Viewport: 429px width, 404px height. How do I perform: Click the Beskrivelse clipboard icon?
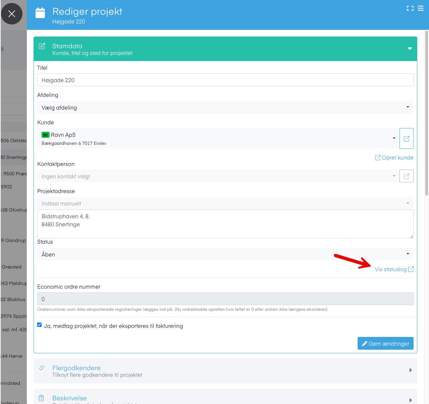[x=42, y=398]
